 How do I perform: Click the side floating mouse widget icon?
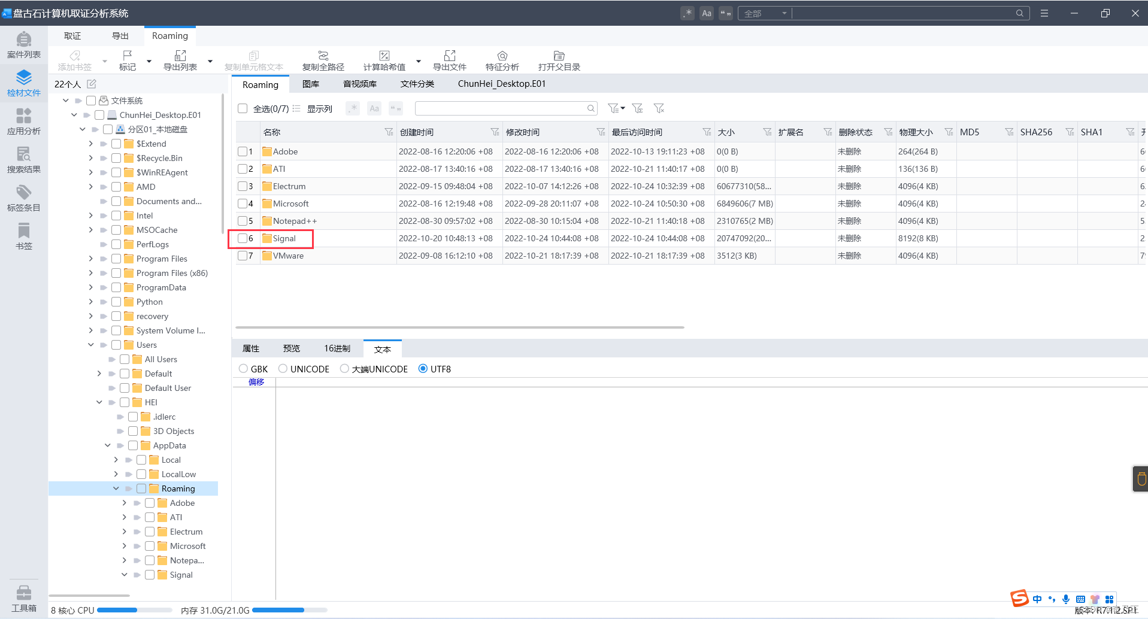point(1141,479)
